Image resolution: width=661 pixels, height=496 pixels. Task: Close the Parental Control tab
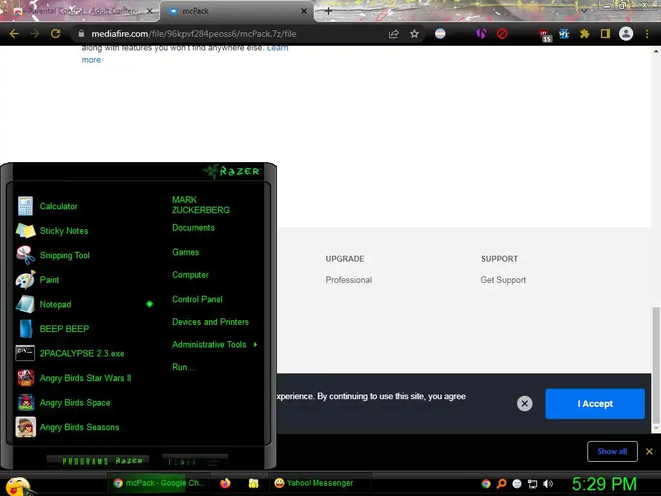(x=149, y=11)
